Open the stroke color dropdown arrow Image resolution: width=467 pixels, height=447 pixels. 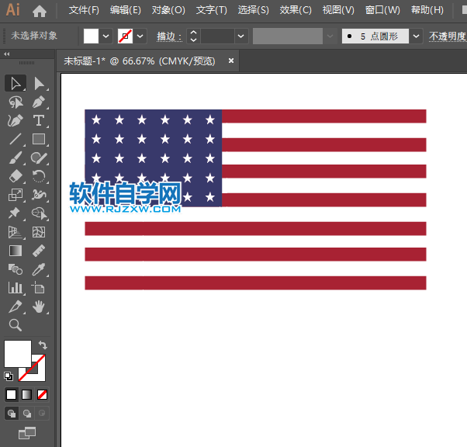pos(140,36)
